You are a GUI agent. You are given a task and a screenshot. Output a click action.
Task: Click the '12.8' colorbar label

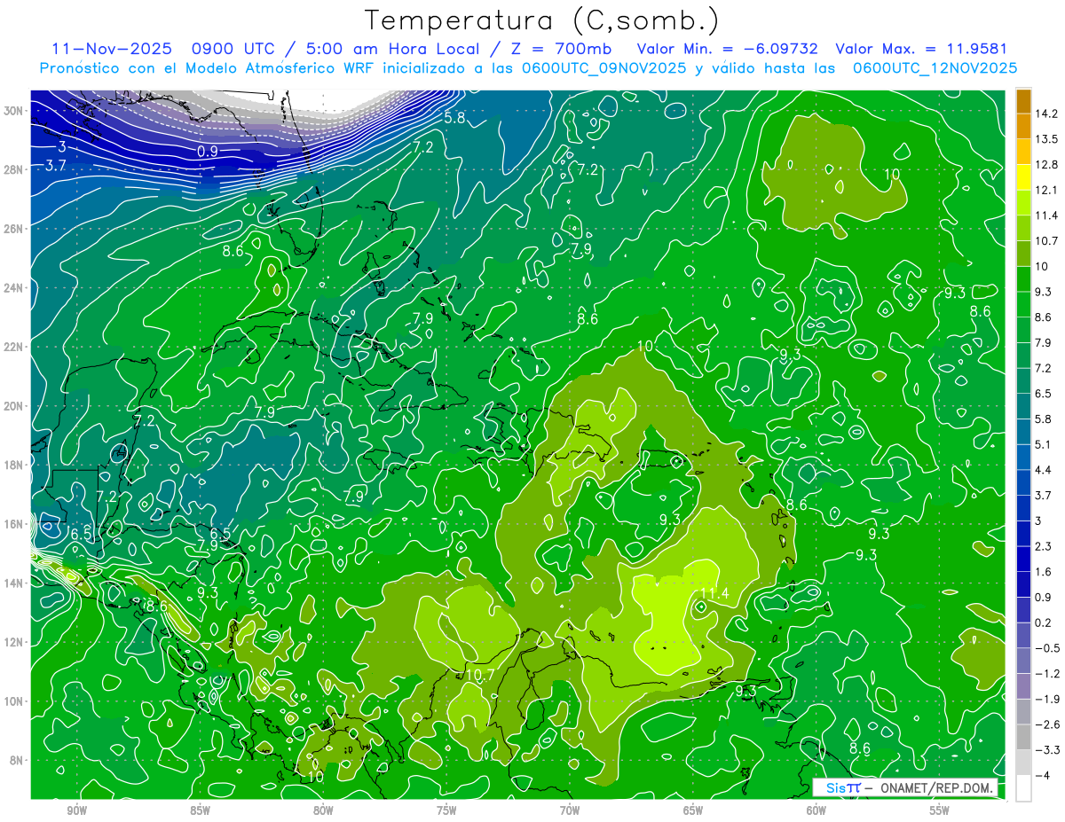pos(1046,164)
